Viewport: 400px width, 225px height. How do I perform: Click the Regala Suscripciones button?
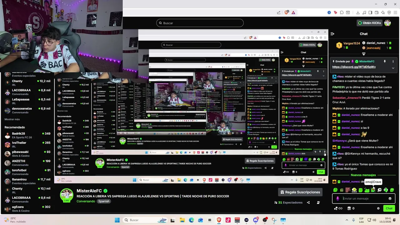300,192
